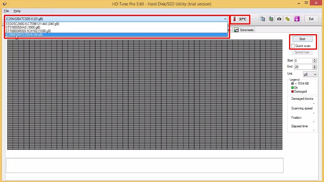Click the Damaged blocks label

pos(302,99)
